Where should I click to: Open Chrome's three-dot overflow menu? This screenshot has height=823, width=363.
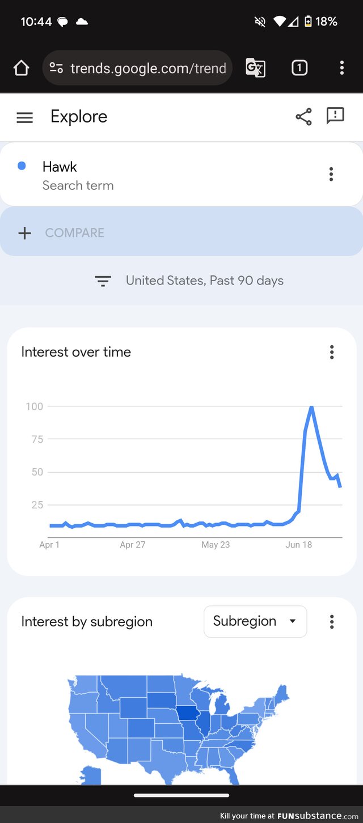coord(341,68)
